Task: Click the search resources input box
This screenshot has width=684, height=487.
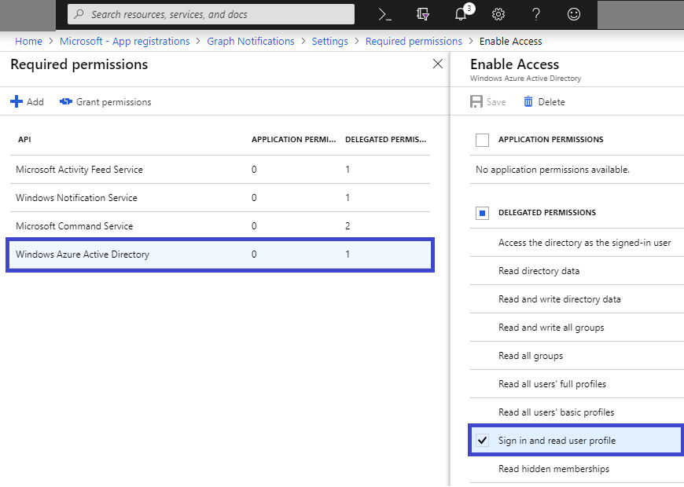Action: [x=212, y=14]
